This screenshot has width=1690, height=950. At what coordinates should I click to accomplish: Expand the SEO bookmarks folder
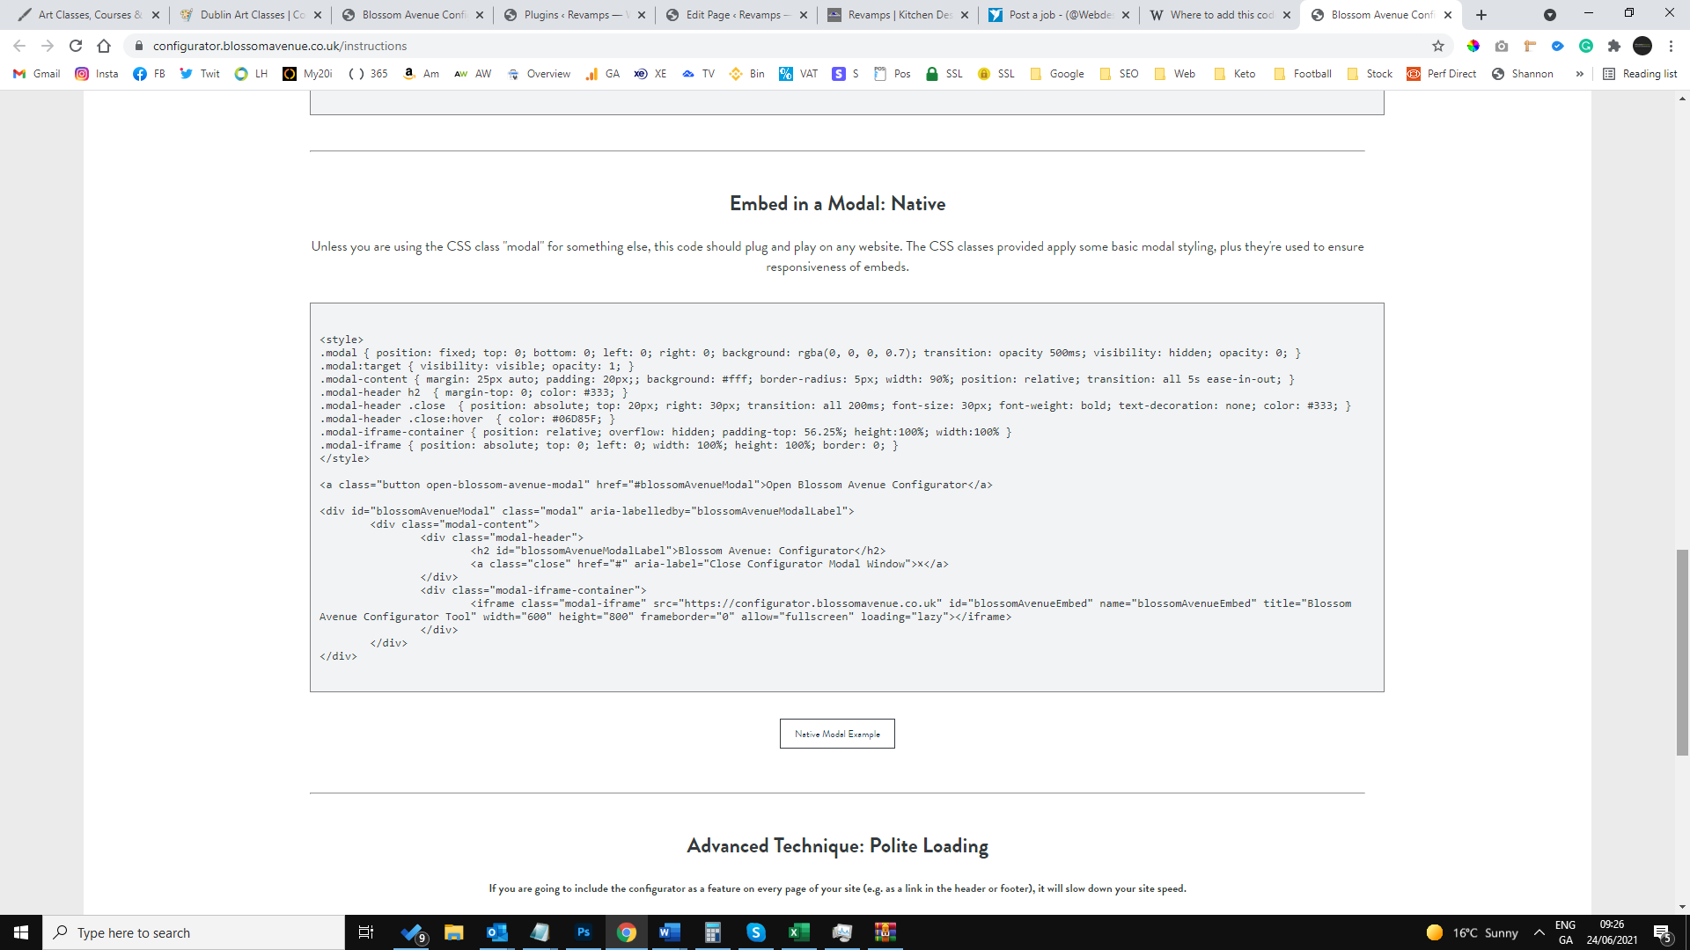click(x=1120, y=74)
